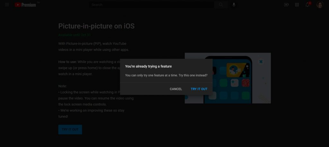
Task: Click the search magnifier button
Action: pyautogui.click(x=221, y=4)
